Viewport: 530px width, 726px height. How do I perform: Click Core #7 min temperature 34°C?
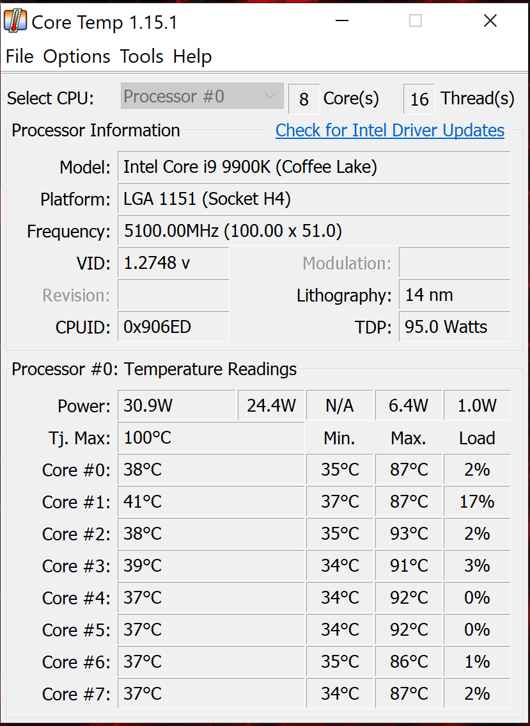coord(339,693)
